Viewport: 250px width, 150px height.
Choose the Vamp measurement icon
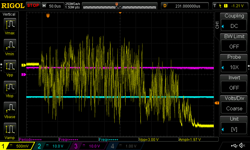point(10,129)
